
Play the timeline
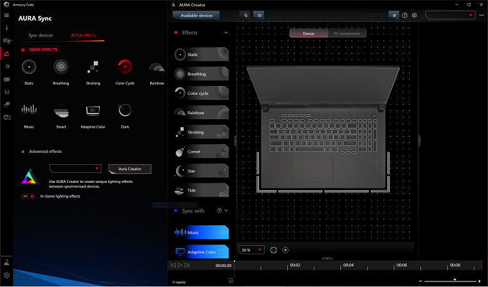[x=180, y=265]
